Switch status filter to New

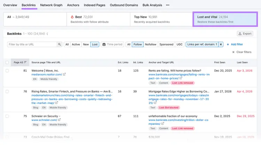(x=86, y=45)
